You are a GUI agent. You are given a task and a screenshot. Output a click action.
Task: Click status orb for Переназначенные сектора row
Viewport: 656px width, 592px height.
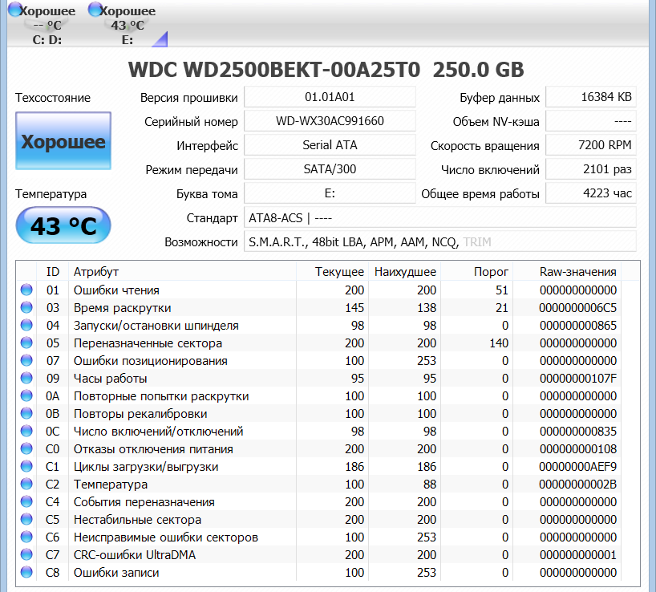tap(26, 343)
